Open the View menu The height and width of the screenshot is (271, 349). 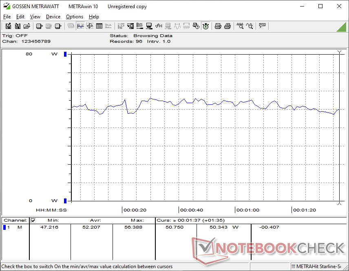[x=35, y=17]
